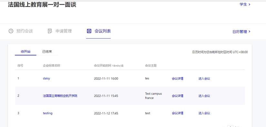
Task: Click the list icon beside 会议列表
Action: pos(89,31)
